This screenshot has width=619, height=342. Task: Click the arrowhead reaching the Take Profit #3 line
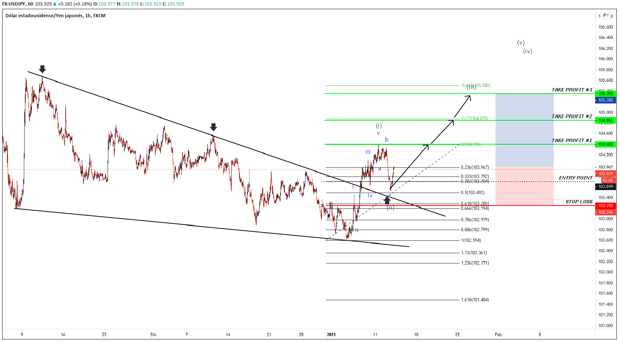click(x=468, y=97)
